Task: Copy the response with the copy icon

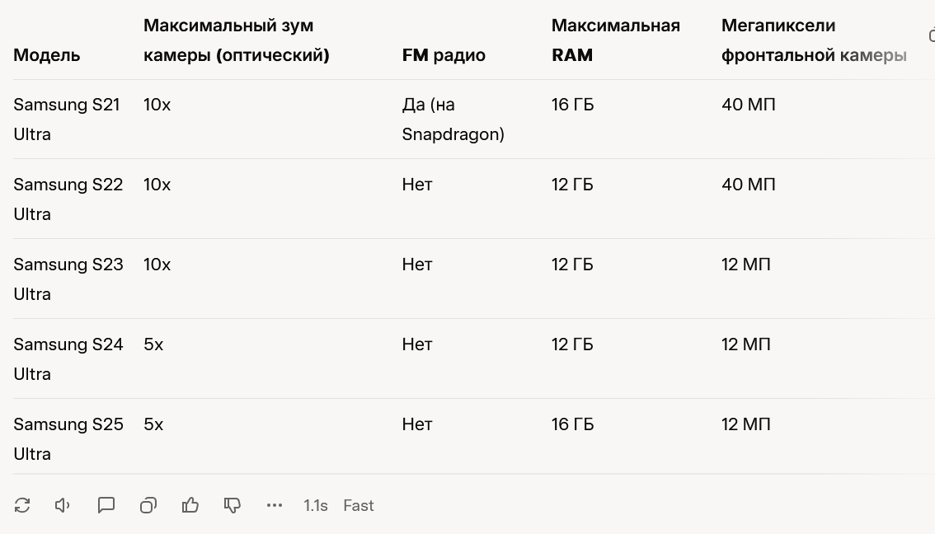Action: [148, 505]
